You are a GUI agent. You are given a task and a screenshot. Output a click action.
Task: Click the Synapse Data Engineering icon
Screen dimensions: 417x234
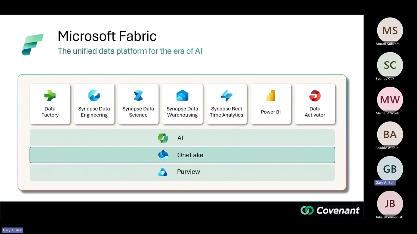(x=94, y=96)
